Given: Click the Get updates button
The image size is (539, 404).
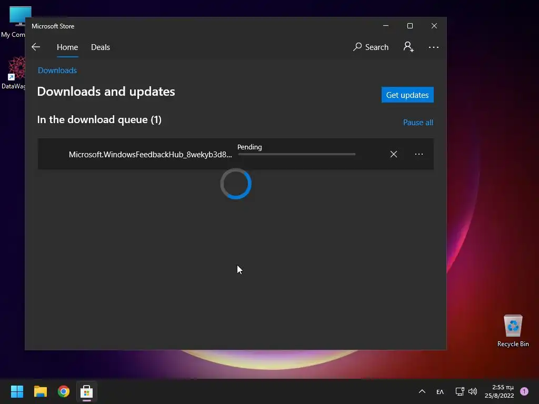Looking at the screenshot, I should click(407, 95).
